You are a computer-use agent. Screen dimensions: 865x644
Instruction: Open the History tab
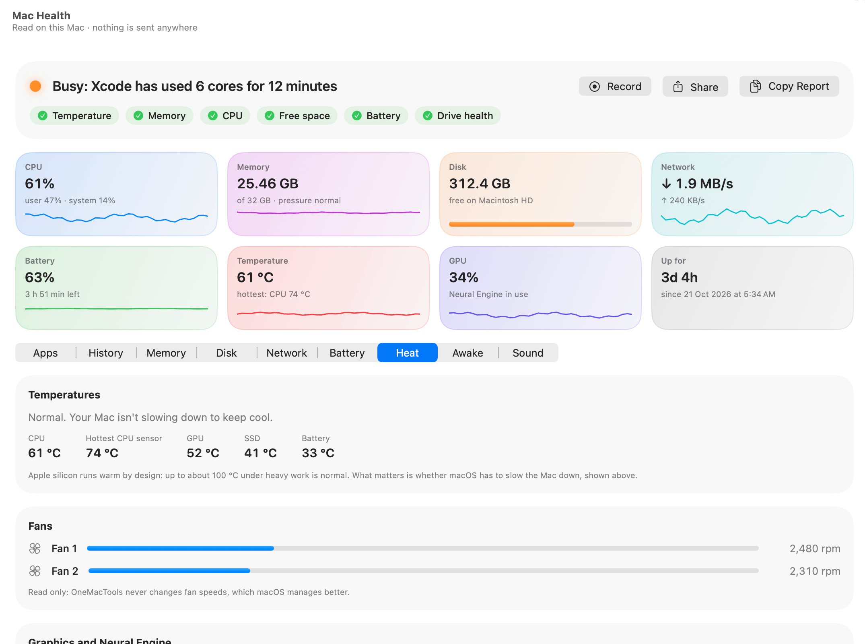106,353
